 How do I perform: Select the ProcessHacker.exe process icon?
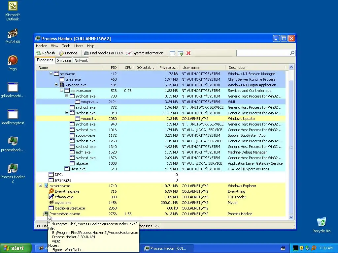46,213
